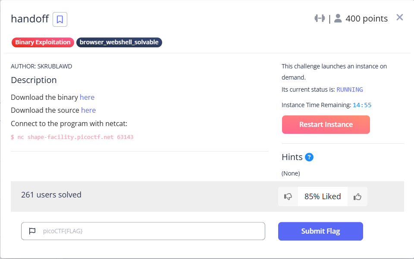Focus the picoCTF{FLAG} input field
This screenshot has height=259, width=414.
click(x=143, y=231)
